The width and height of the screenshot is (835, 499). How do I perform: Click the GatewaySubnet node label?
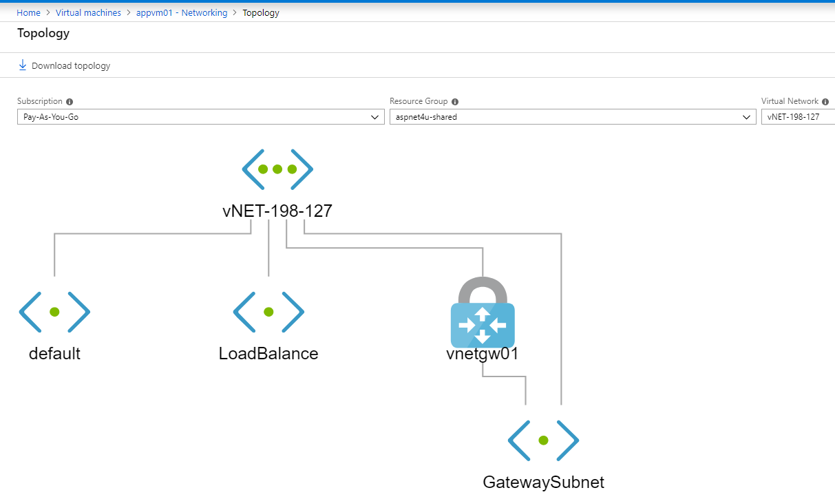tap(544, 482)
